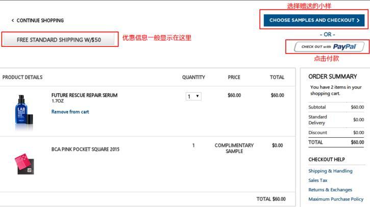The width and height of the screenshot is (370, 207).
Task: Open the Sales Tax help link
Action: tap(318, 180)
